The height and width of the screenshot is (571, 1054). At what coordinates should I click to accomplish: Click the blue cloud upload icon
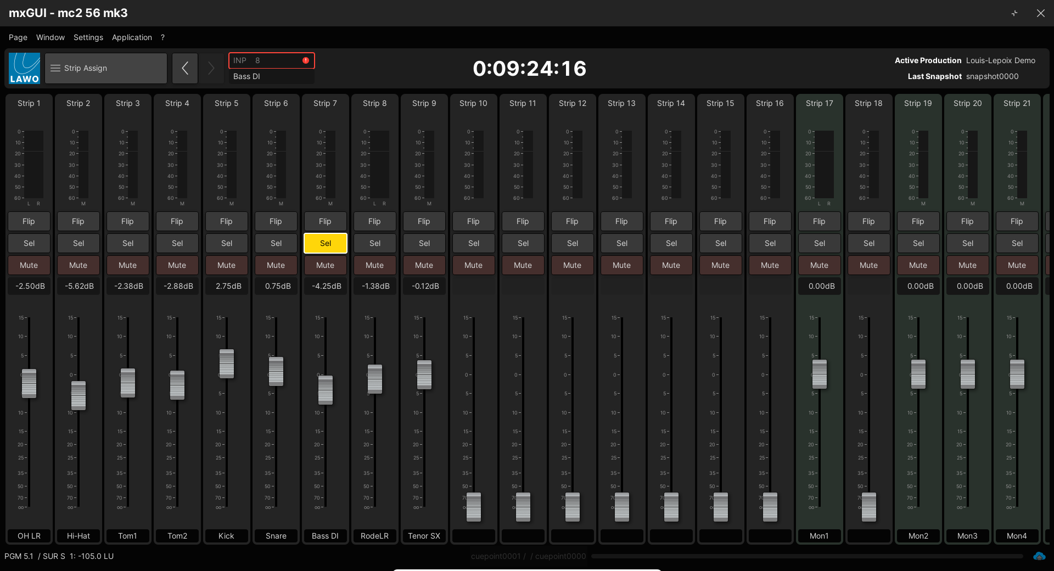pyautogui.click(x=1039, y=556)
